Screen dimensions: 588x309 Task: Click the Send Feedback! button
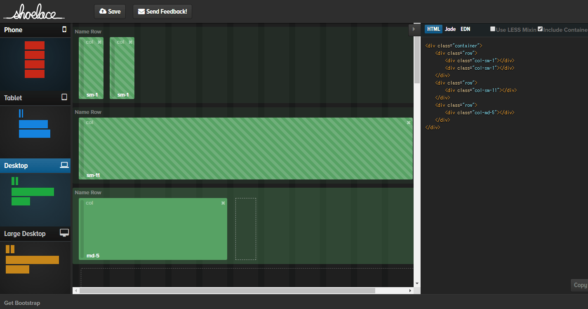(162, 12)
